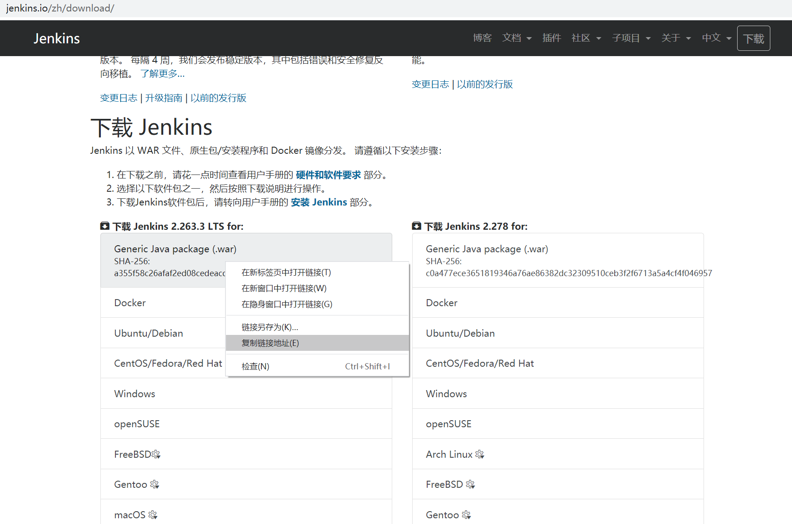Choose 复制链接地址(E) in context menu
Viewport: 792px width, 524px height.
tap(317, 343)
